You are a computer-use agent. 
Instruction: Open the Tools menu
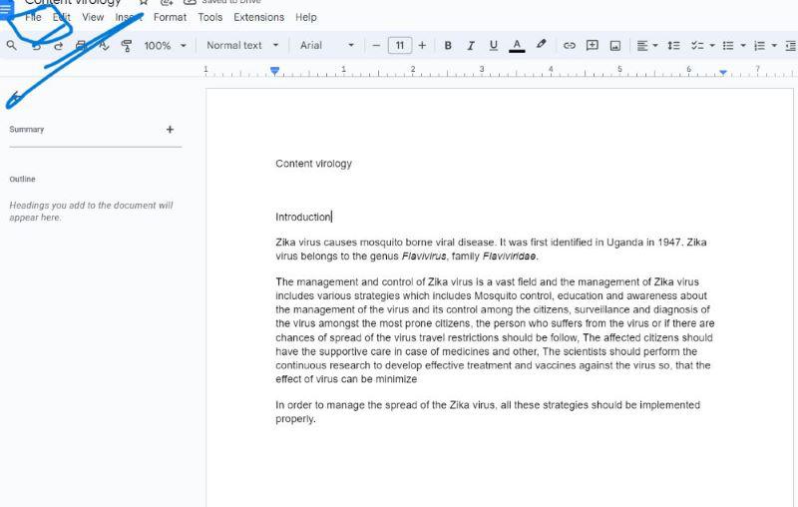click(210, 17)
